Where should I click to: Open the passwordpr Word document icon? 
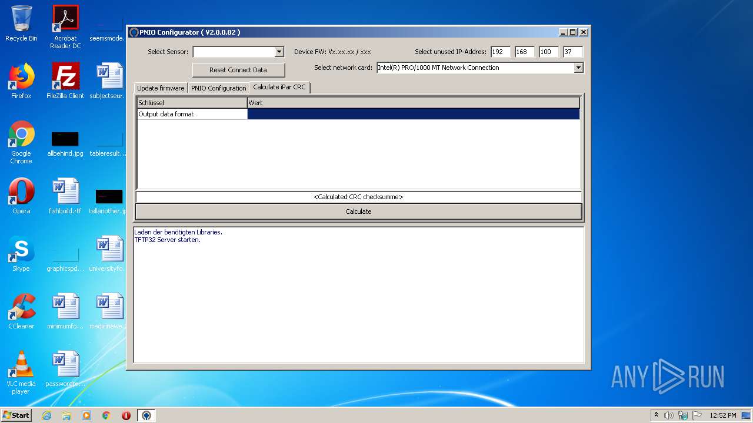pyautogui.click(x=65, y=369)
